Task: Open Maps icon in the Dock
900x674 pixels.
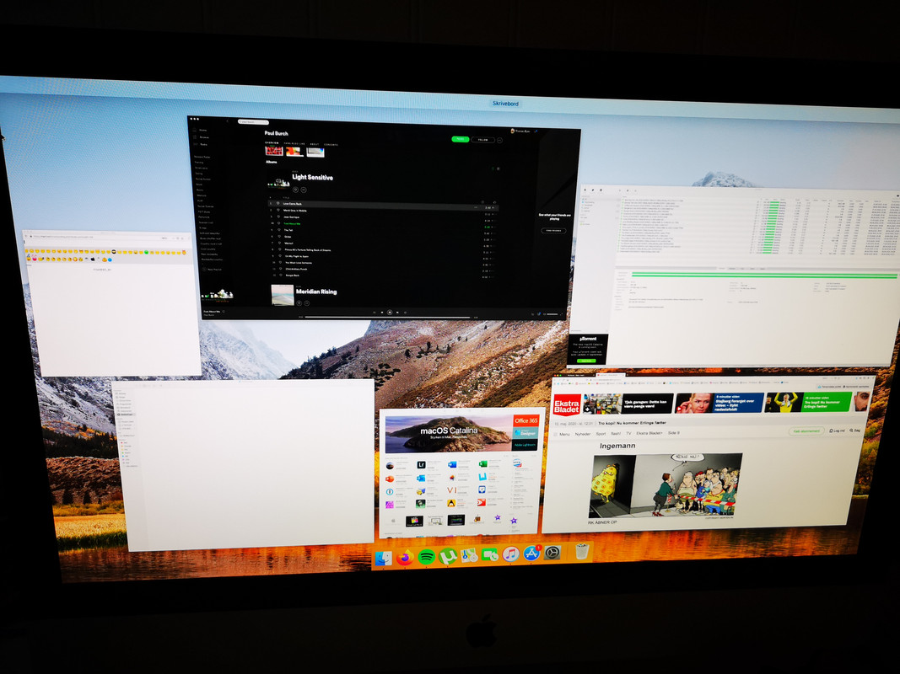Action: (468, 555)
